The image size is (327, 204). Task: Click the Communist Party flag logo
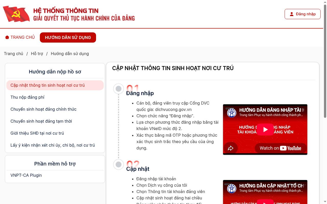pos(16,14)
